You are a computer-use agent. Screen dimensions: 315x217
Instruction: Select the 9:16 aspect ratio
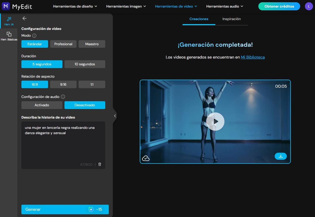click(63, 84)
